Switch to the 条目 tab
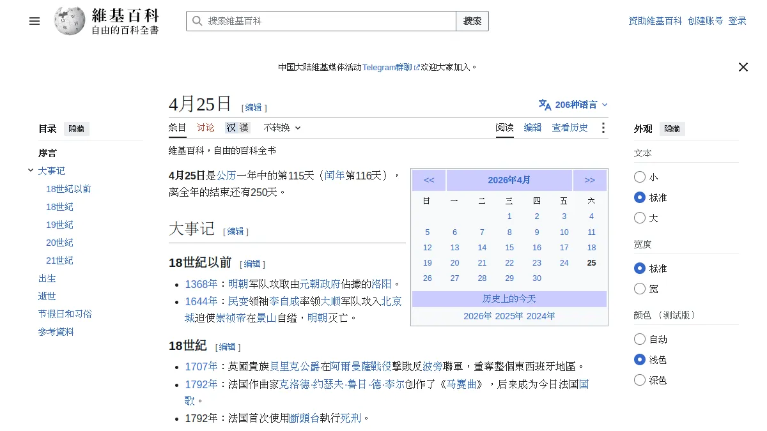 click(178, 128)
